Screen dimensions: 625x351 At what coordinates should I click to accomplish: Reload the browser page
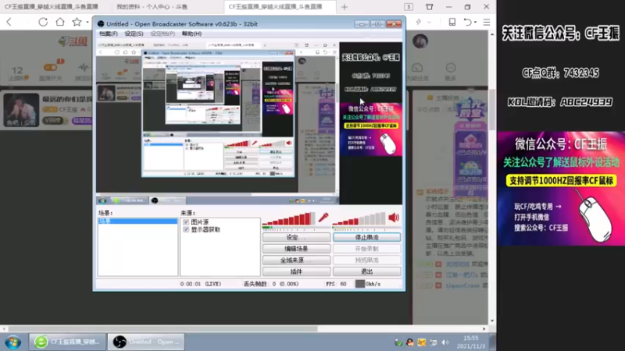click(x=43, y=22)
